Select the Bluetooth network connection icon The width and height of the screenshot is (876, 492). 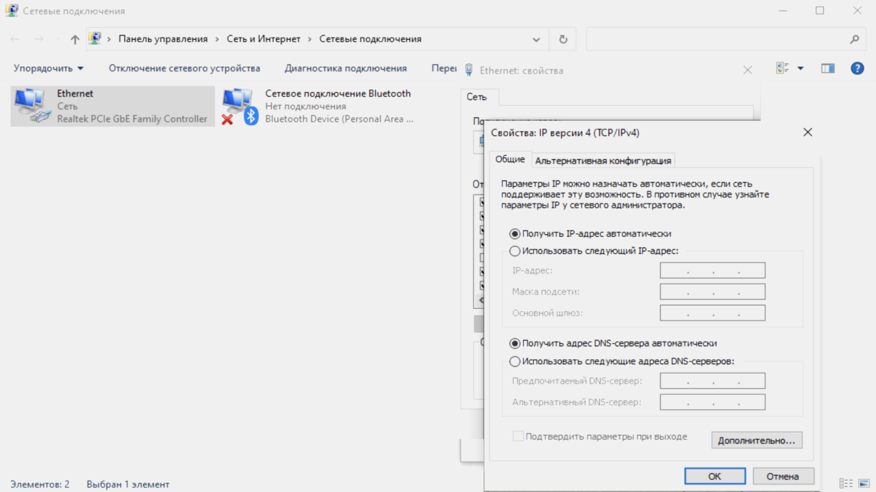coord(240,106)
